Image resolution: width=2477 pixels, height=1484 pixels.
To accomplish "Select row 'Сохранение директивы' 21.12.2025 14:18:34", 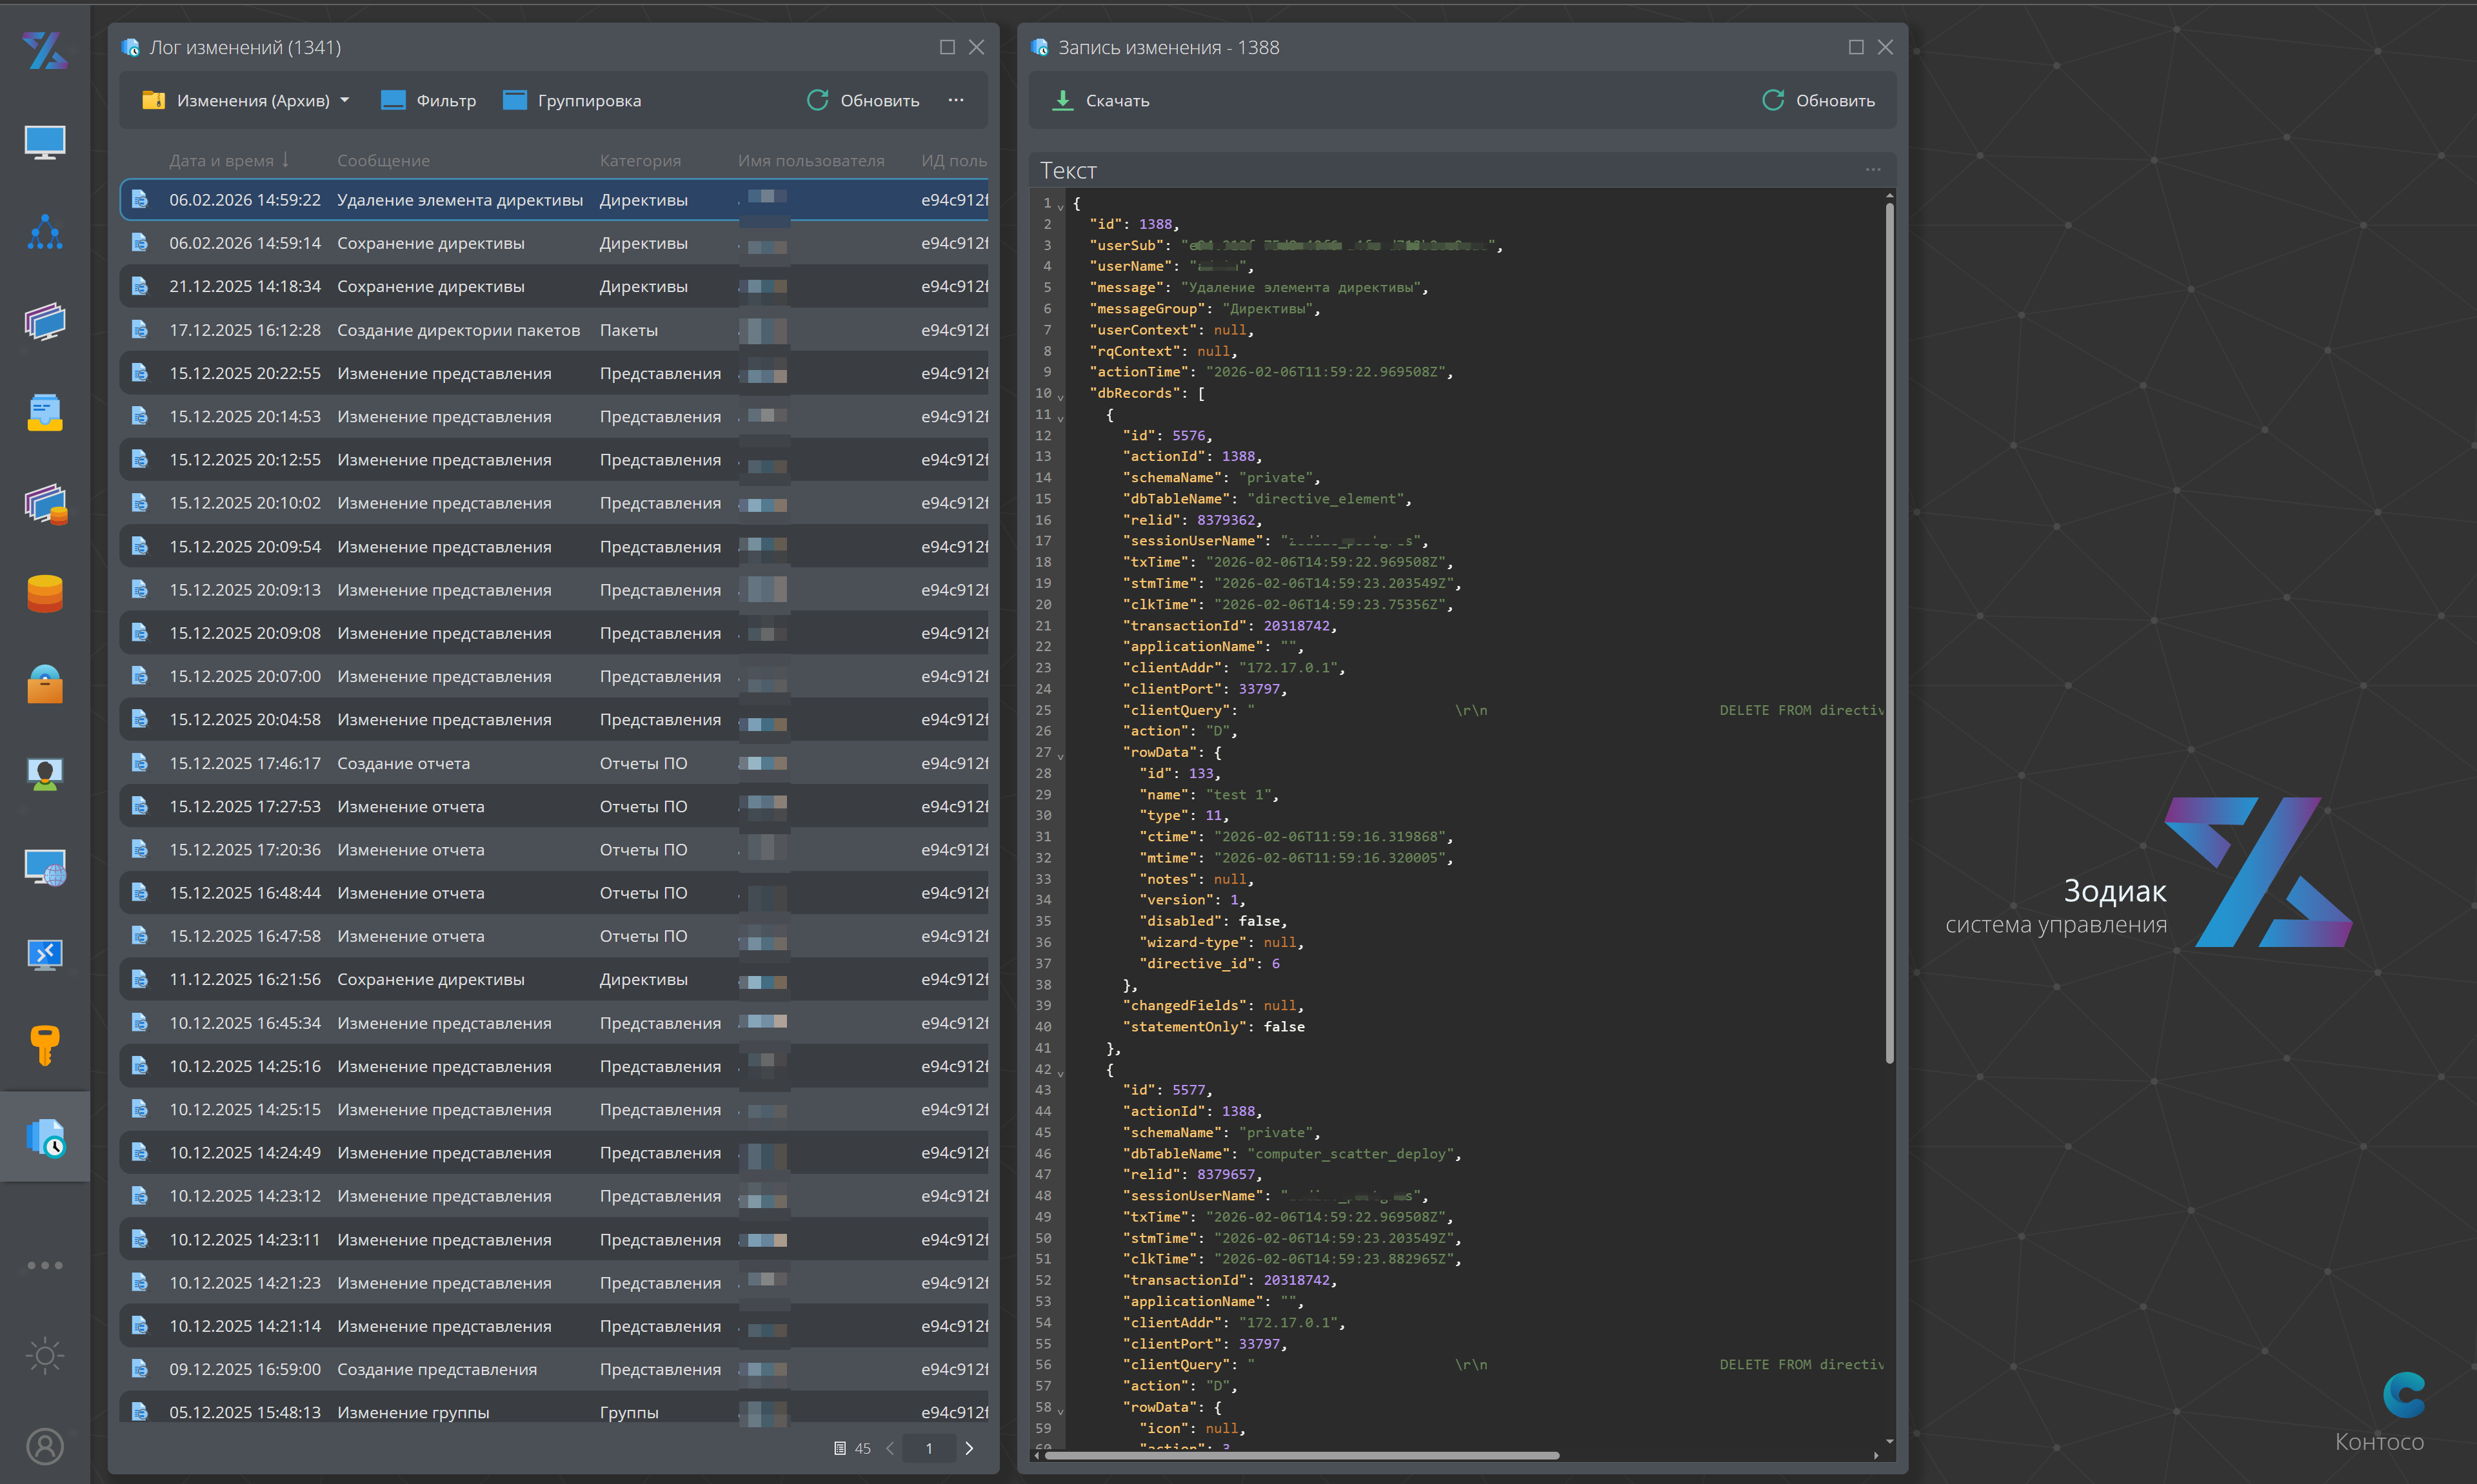I will [554, 286].
